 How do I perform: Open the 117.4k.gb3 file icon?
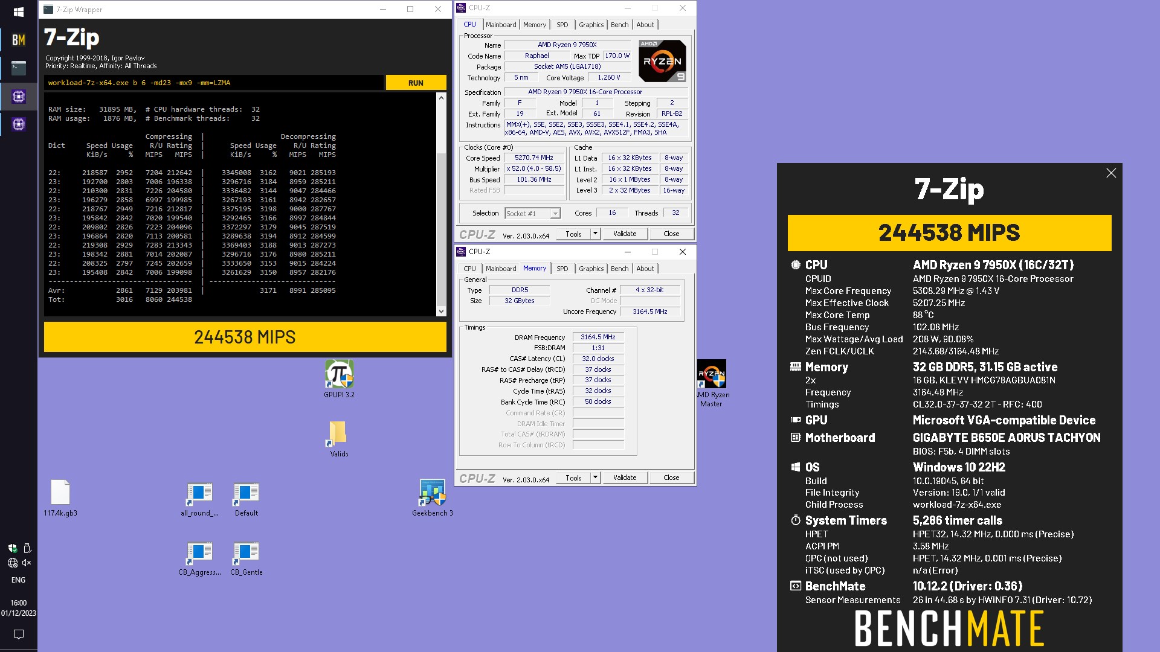point(60,498)
